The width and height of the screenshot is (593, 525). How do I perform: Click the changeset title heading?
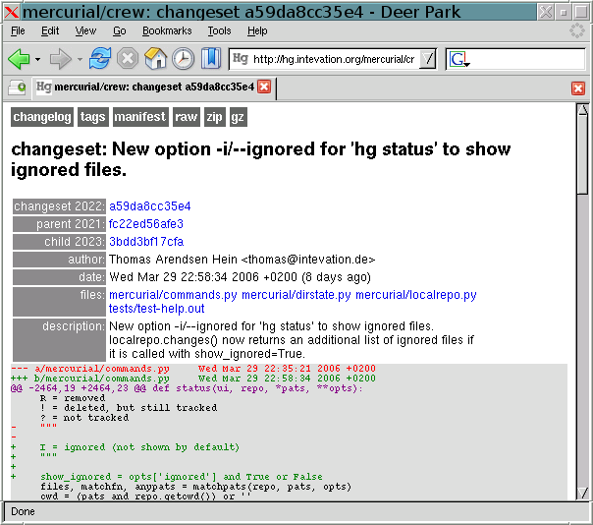click(261, 159)
